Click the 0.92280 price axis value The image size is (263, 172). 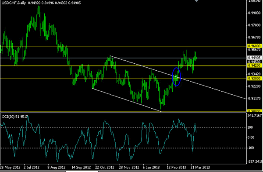[x=254, y=86]
